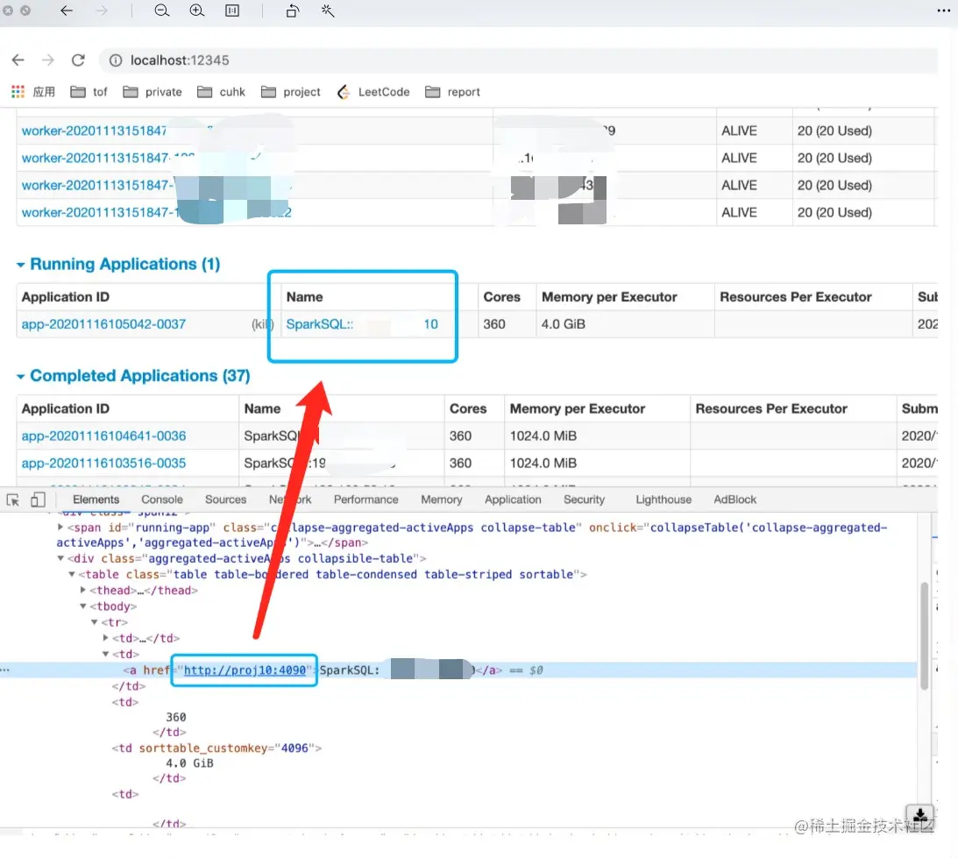Switch to the Console tab

tap(162, 500)
